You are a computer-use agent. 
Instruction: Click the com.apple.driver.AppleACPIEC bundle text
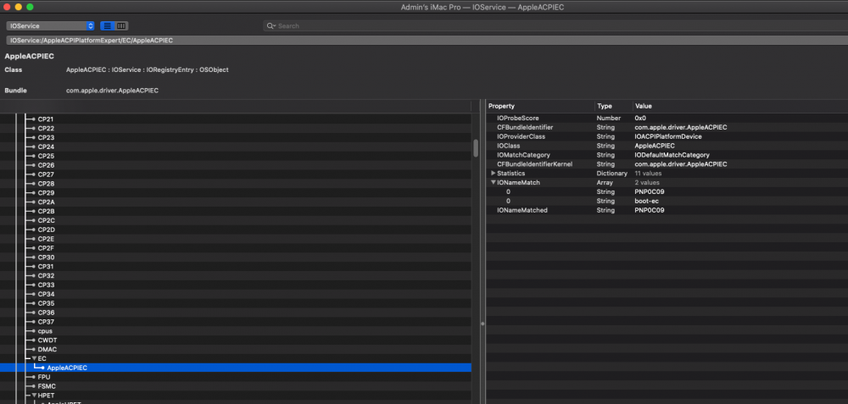pyautogui.click(x=112, y=90)
